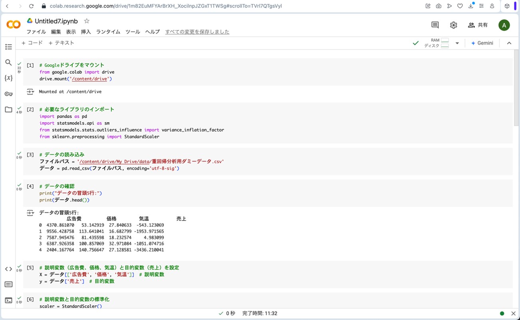Toggle output of the drive mount cell

pos(30,92)
